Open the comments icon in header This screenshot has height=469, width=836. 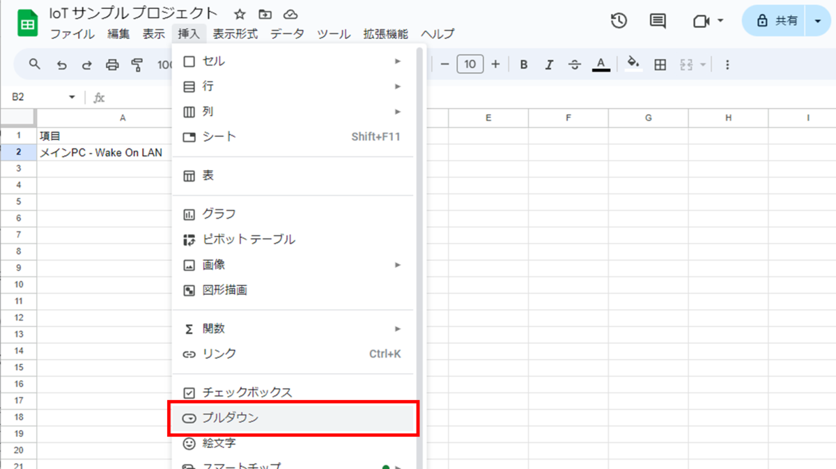coord(658,21)
